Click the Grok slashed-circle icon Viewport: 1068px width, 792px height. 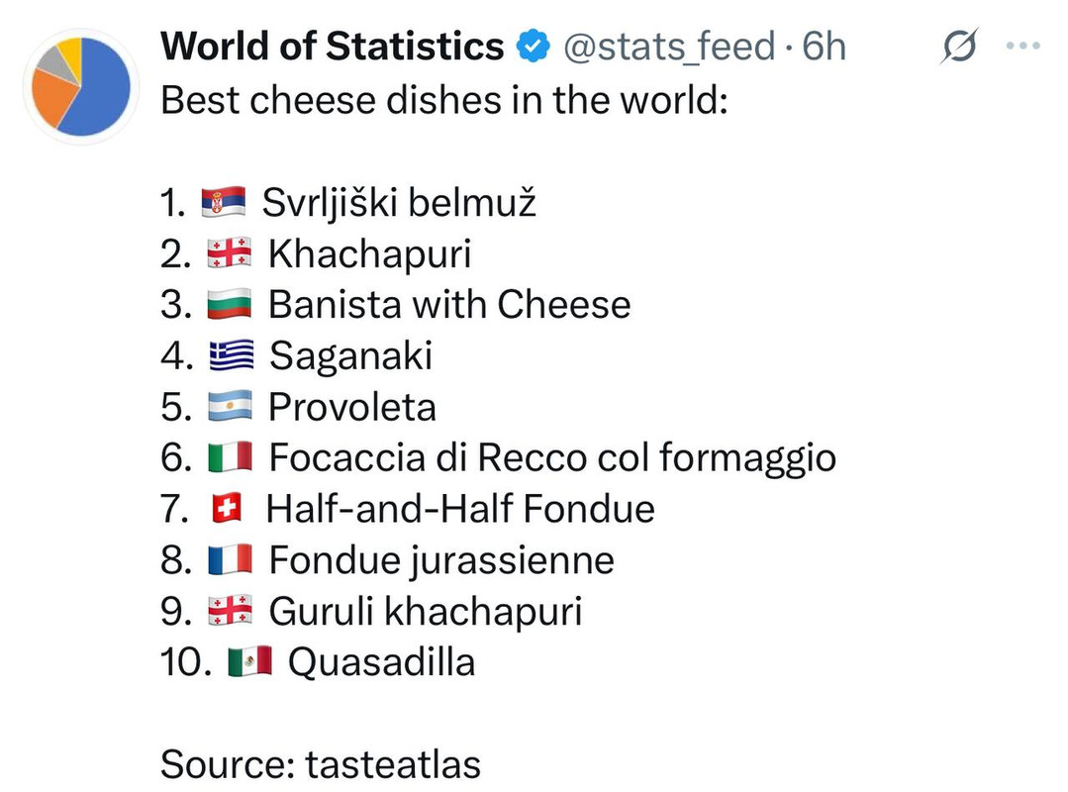click(958, 47)
